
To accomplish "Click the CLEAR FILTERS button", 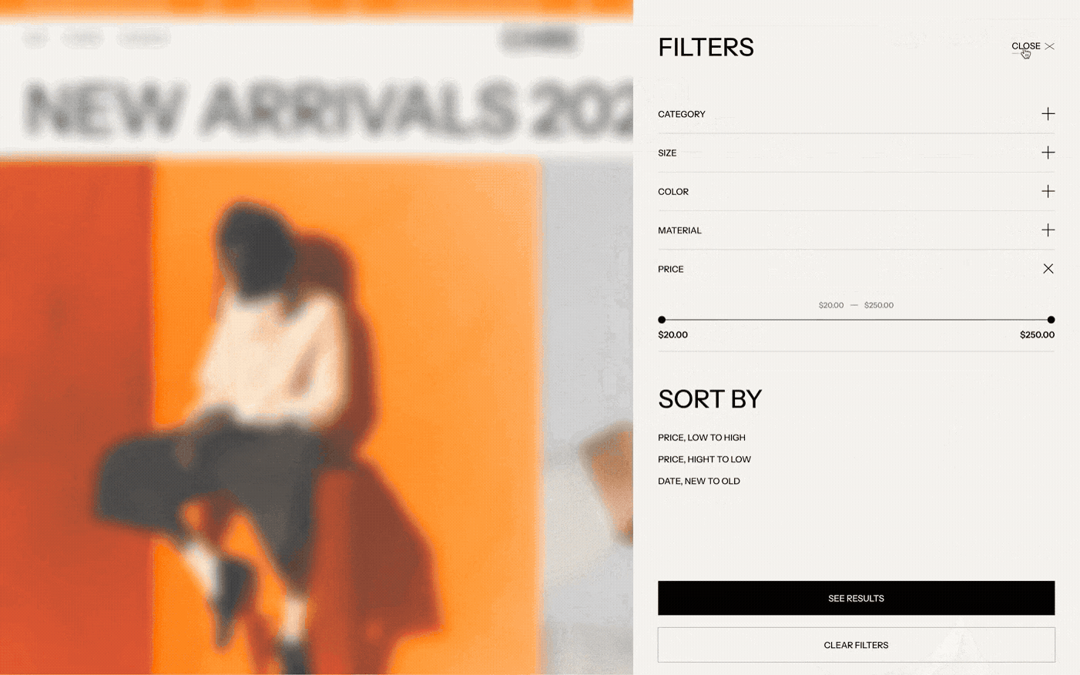I will (x=856, y=645).
